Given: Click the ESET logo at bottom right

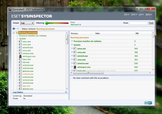Looking at the screenshot, I should click(148, 103).
